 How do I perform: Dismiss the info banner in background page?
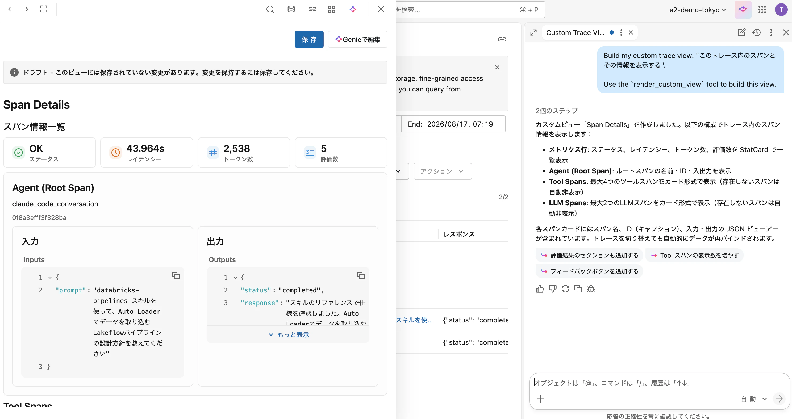click(497, 67)
